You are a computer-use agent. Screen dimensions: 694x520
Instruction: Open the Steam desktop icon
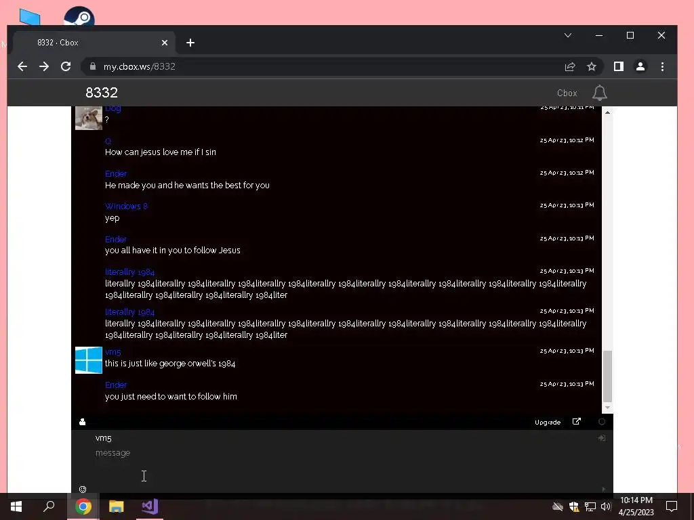(79, 16)
